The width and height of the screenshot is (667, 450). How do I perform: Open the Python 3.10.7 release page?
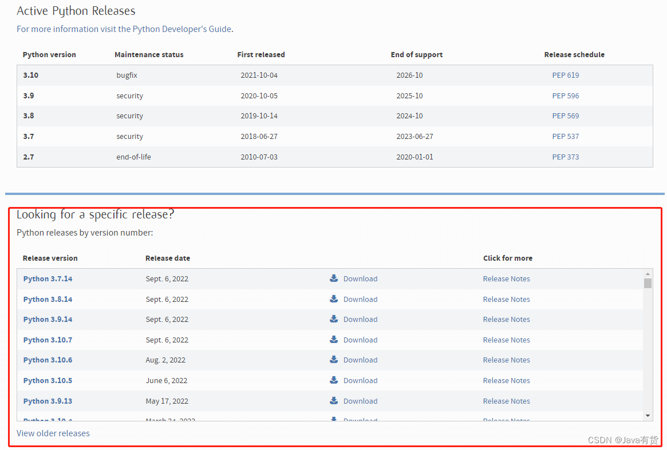48,340
